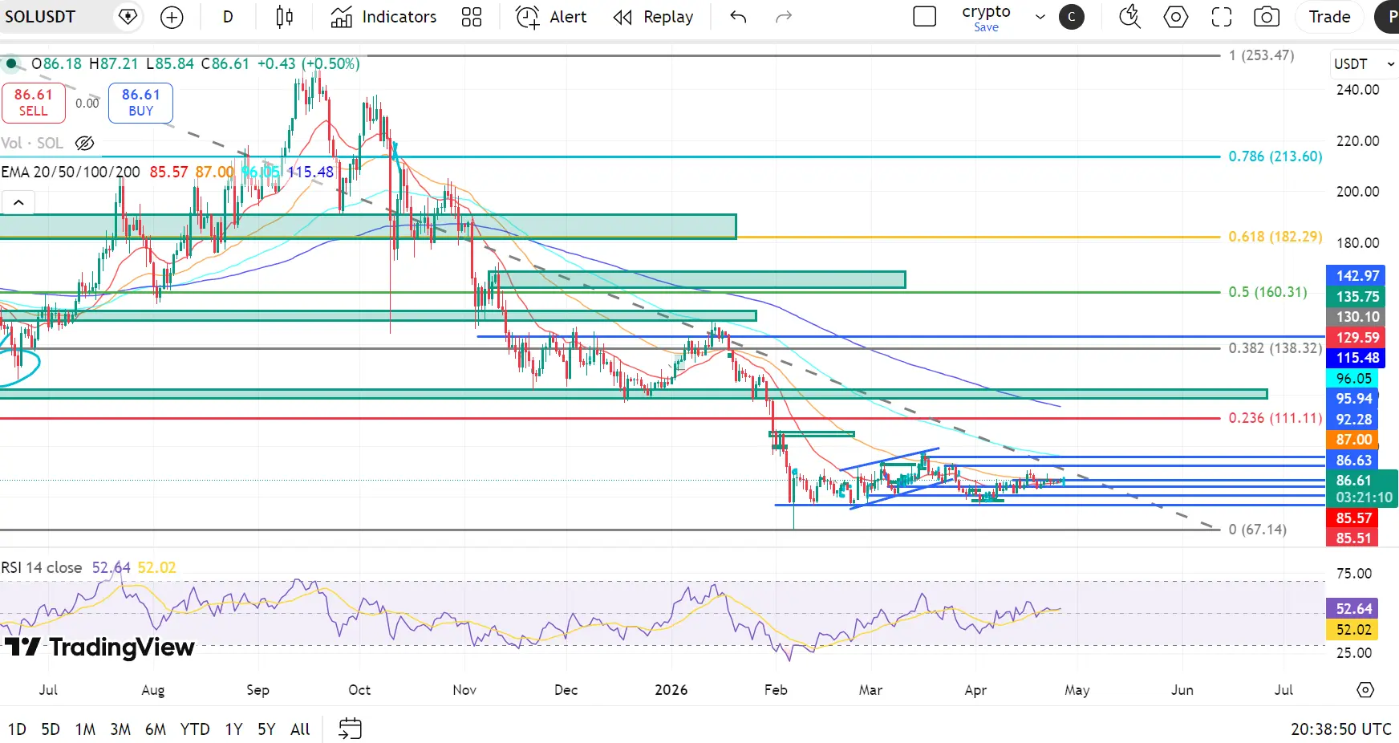Click the 0.236 (111.11) Fibonacci level label
Screen dimensions: 1399x743
1275,418
